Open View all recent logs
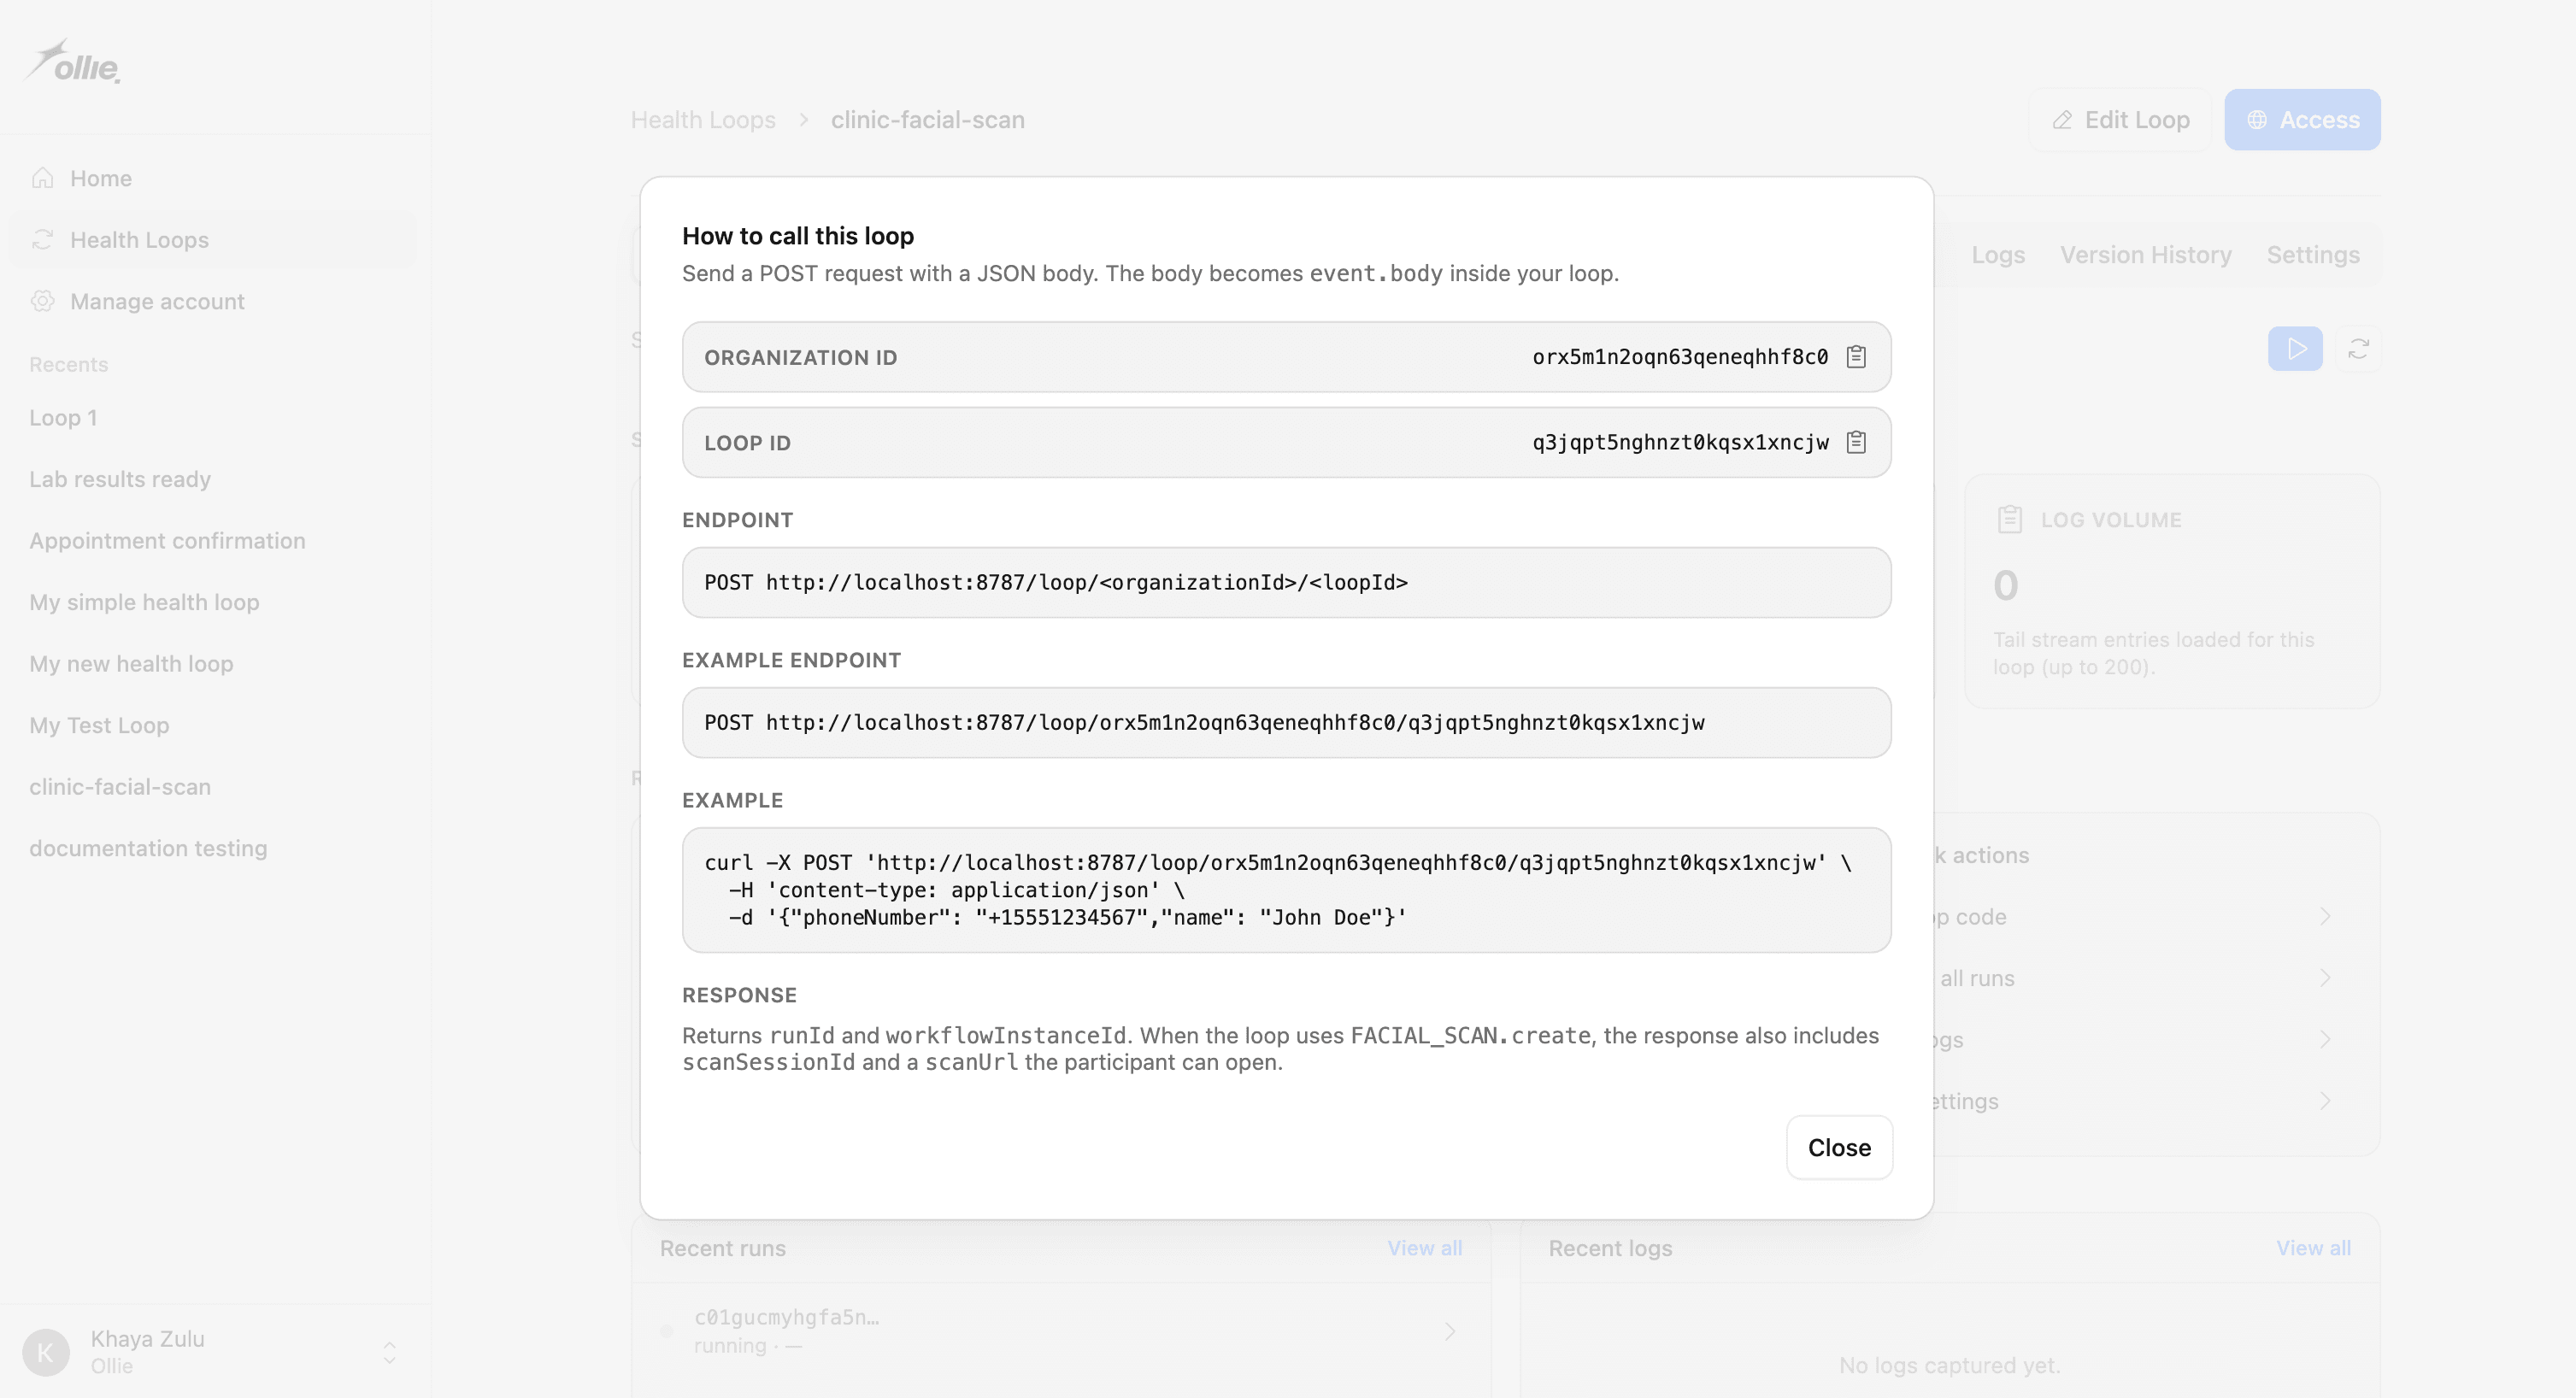The height and width of the screenshot is (1398, 2576). (x=2313, y=1248)
